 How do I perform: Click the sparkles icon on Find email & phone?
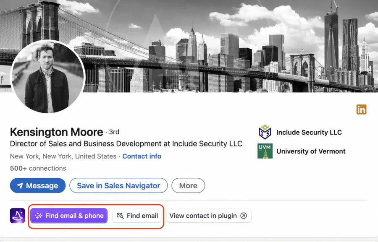pyautogui.click(x=39, y=216)
